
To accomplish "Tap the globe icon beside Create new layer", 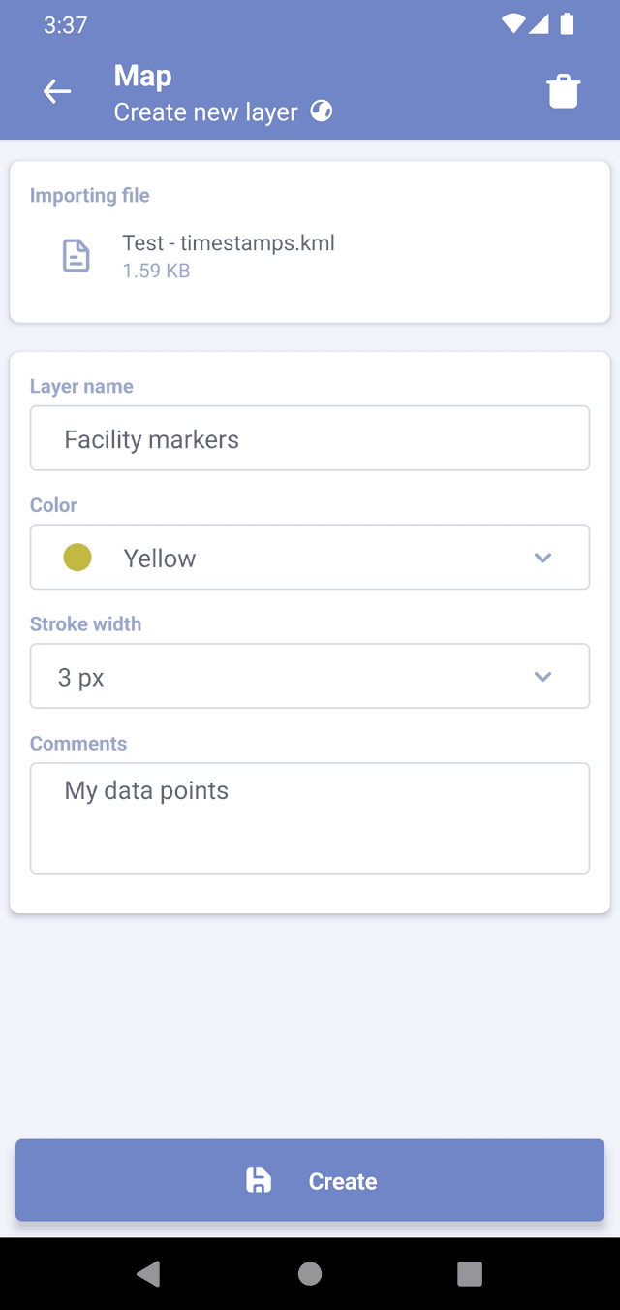I will click(x=322, y=112).
